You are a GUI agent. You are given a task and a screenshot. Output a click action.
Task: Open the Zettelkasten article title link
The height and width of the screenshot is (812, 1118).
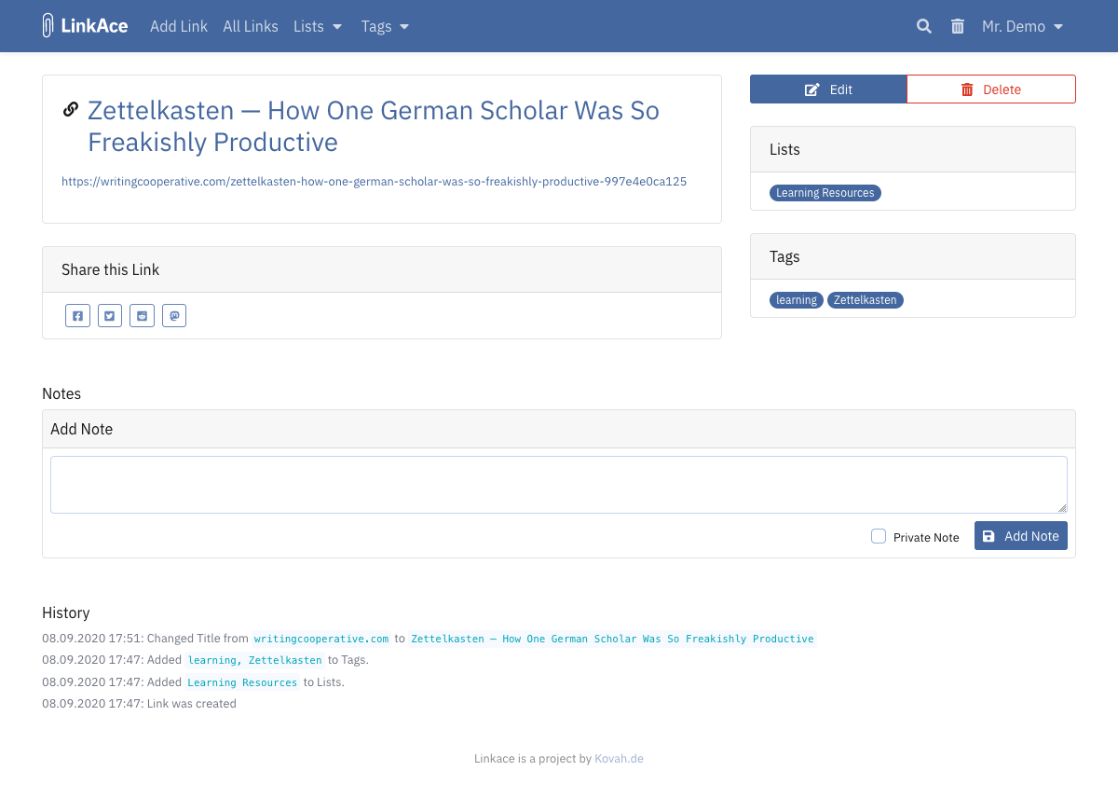point(374,126)
